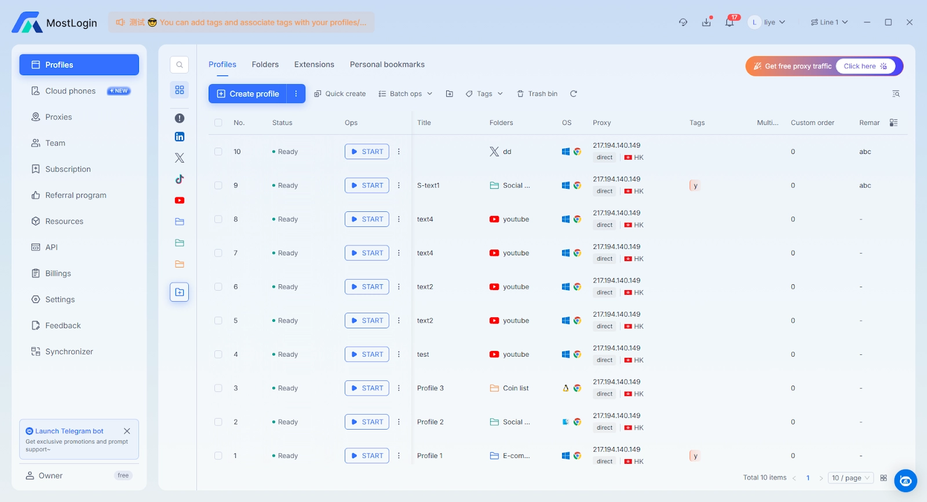Tick the checkbox for profile row 10

(218, 152)
